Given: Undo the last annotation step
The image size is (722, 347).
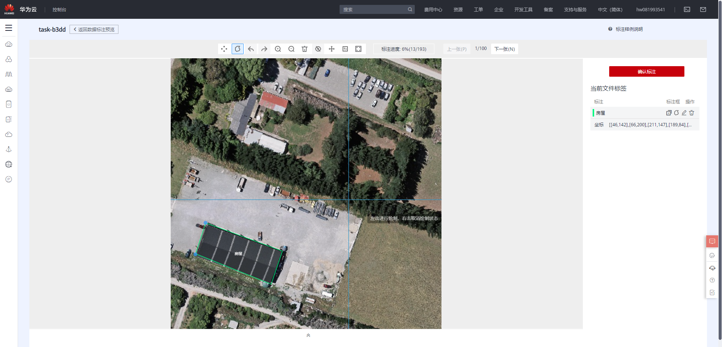Looking at the screenshot, I should point(251,49).
